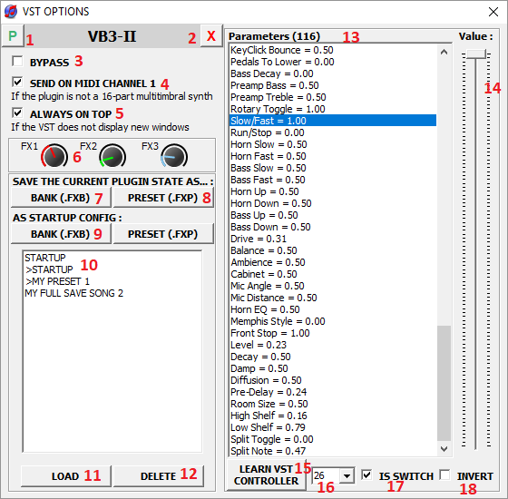Click the LOAD button
The height and width of the screenshot is (499, 508).
click(x=66, y=476)
